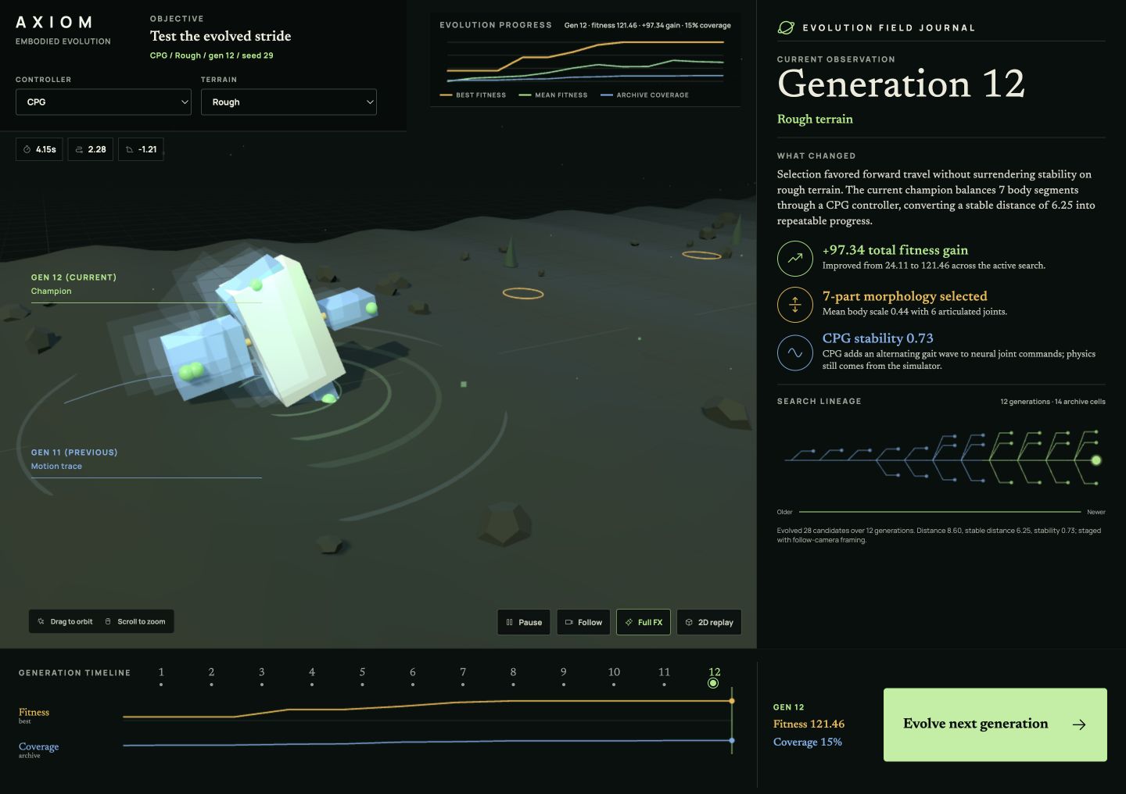Screen dimensions: 1126x794
Task: Click the "12 generations · 14 archive cells" text
Action: (x=1052, y=402)
